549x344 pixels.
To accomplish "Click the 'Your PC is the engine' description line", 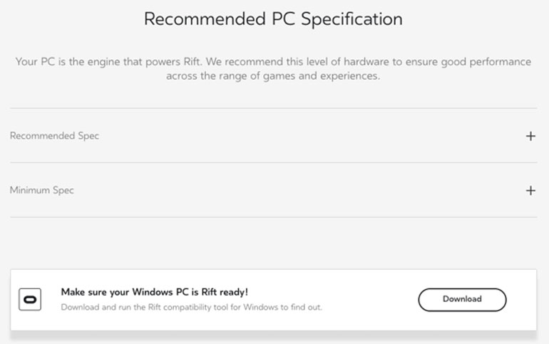I will 273,62.
